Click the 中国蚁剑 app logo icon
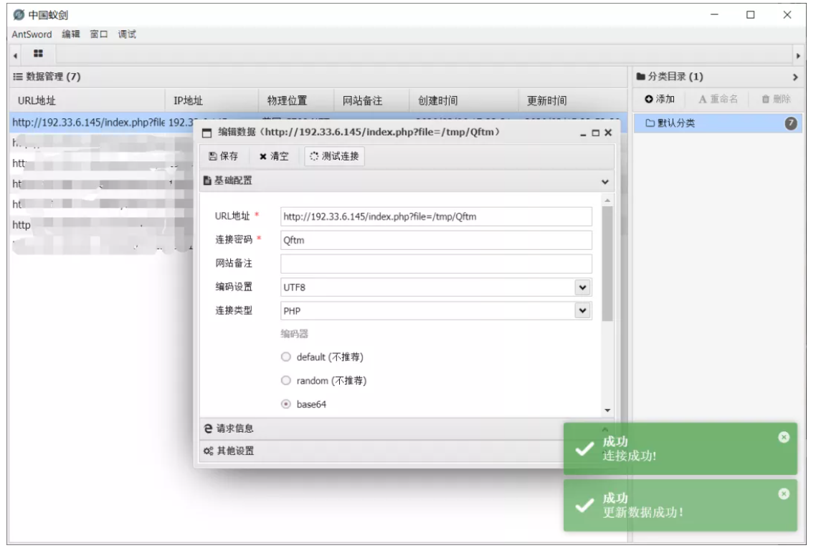The height and width of the screenshot is (548, 816). (x=19, y=14)
